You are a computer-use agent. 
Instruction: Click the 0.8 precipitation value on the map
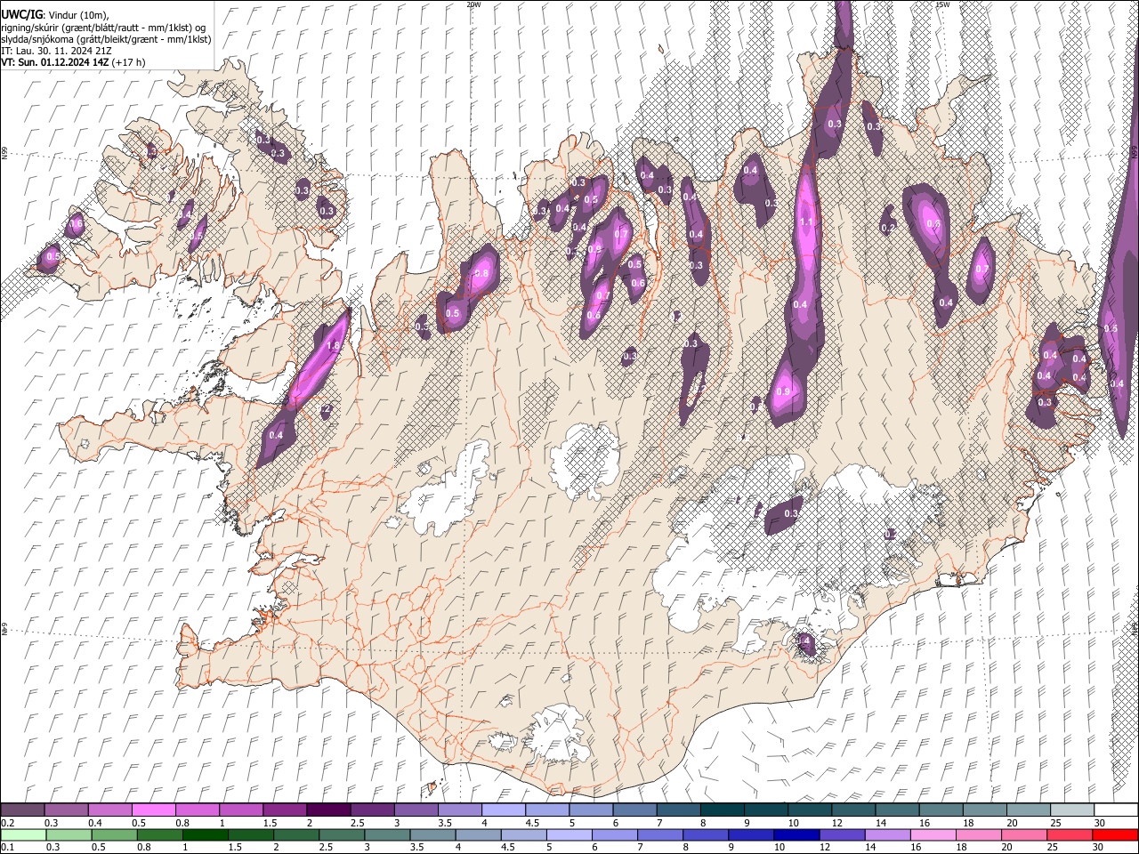(x=482, y=274)
